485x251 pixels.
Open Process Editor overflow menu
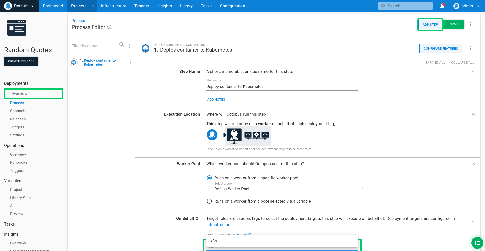[470, 24]
